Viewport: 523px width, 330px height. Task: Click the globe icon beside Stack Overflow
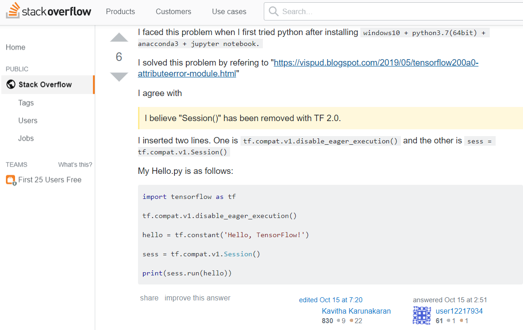point(10,84)
